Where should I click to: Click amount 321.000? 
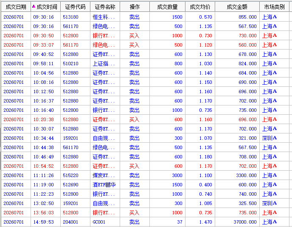(x=247, y=138)
